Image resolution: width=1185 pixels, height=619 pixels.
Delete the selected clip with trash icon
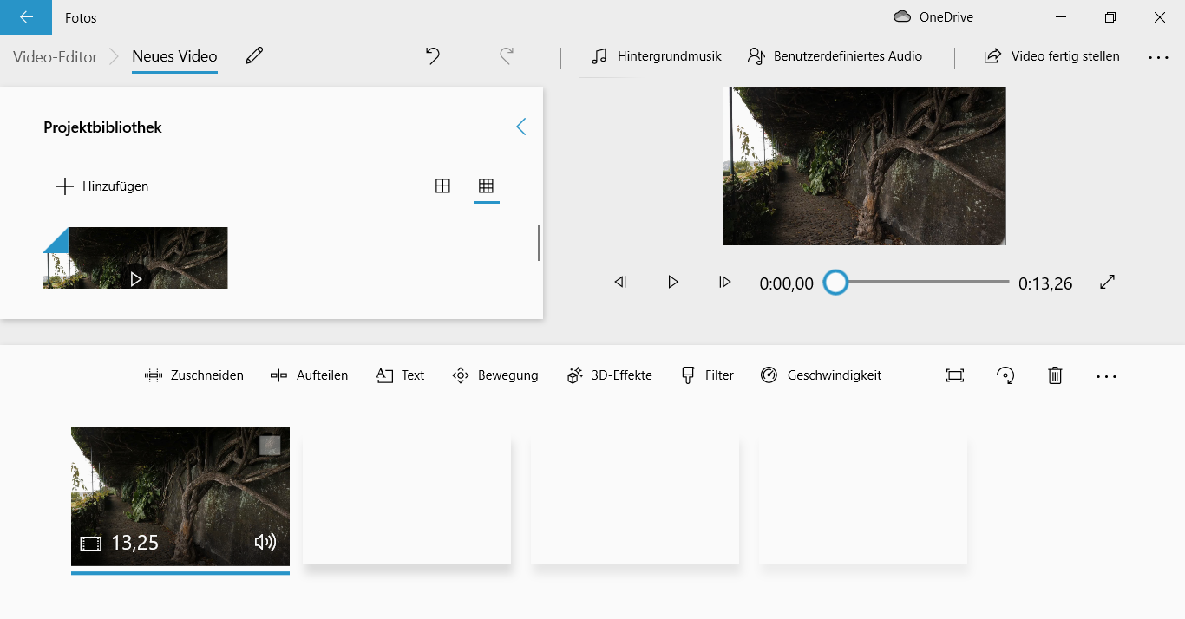tap(1055, 375)
